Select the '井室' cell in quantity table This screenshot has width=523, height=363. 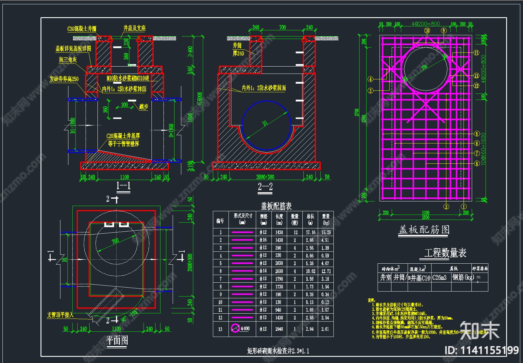point(386,277)
